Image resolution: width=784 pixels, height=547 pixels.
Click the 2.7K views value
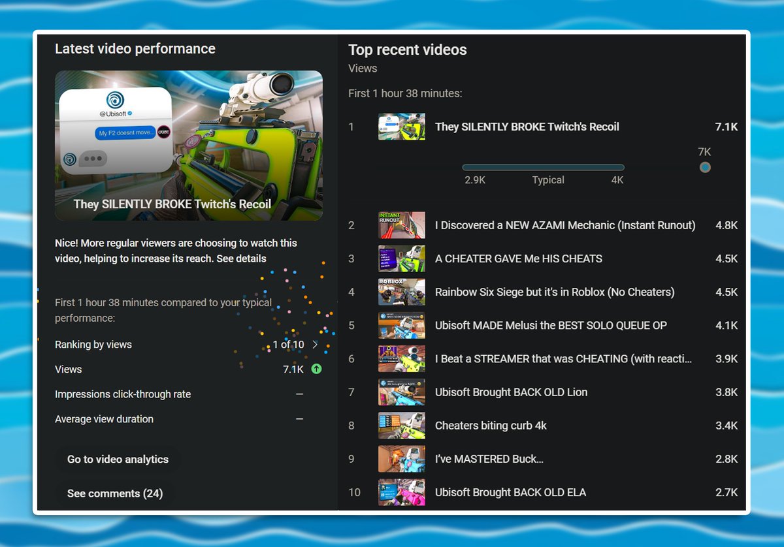(x=727, y=492)
